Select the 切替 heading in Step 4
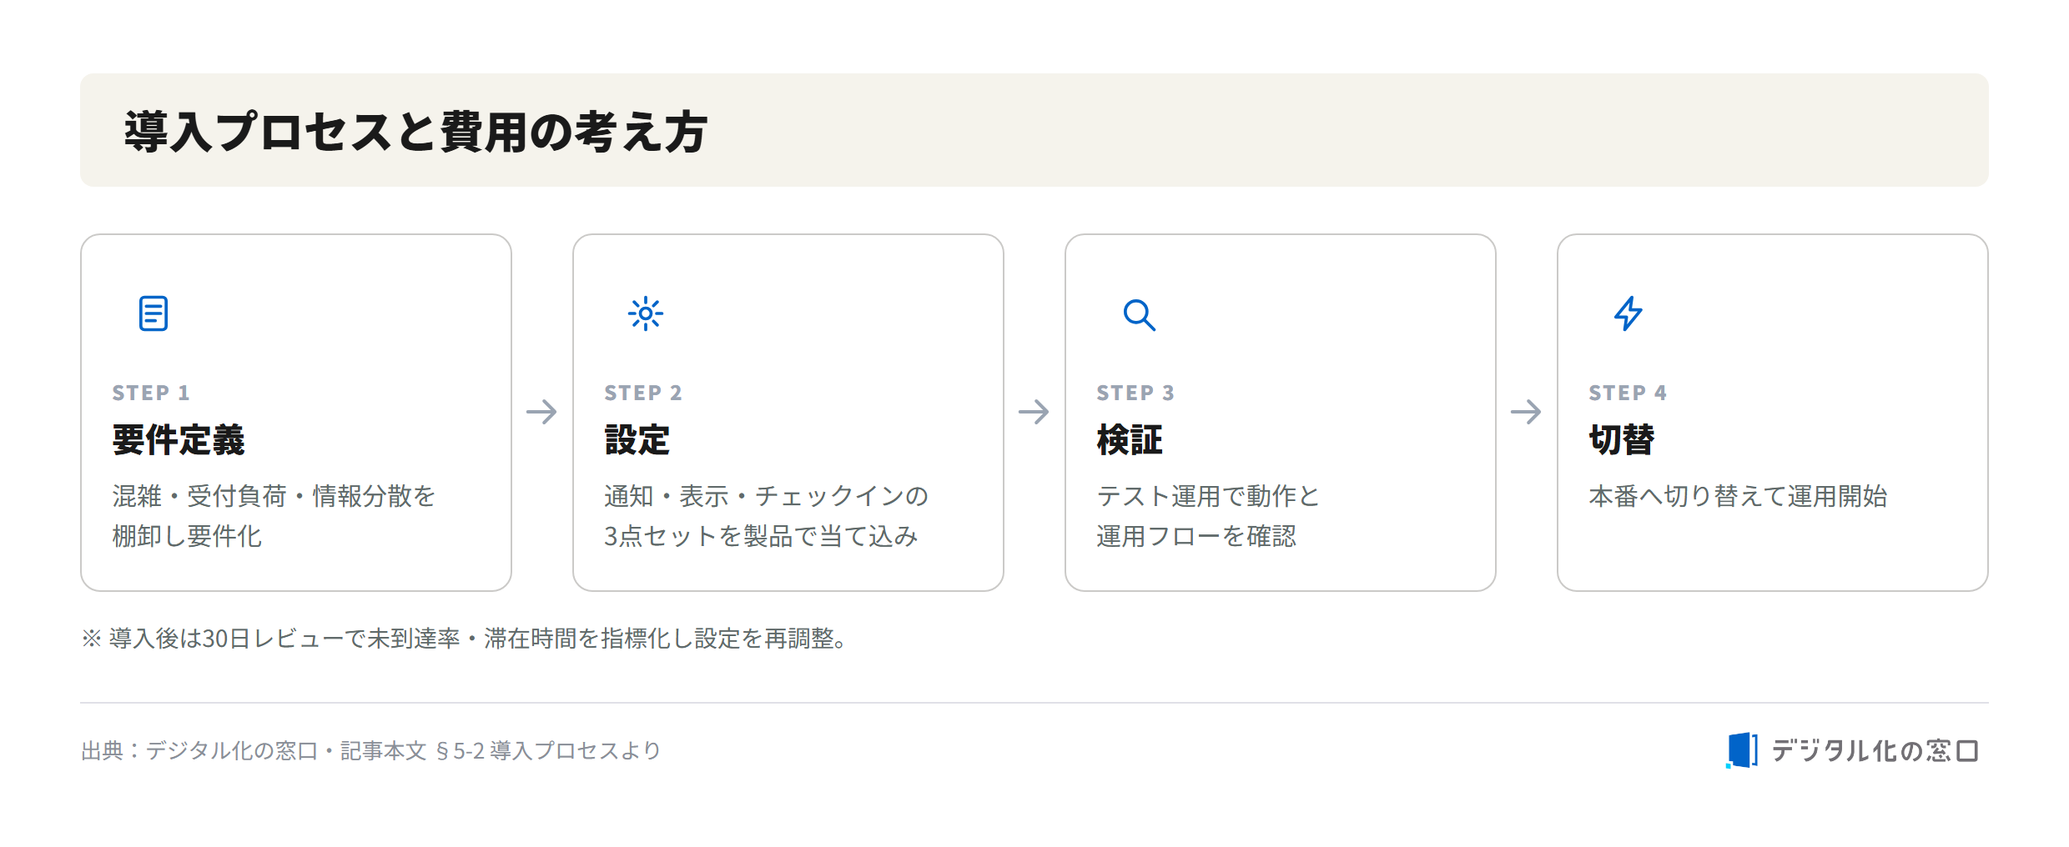The width and height of the screenshot is (2069, 847). [x=1622, y=439]
